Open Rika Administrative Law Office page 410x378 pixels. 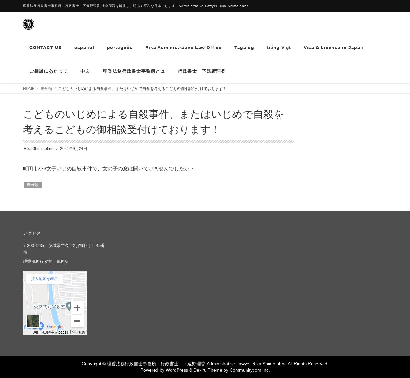[x=183, y=48]
